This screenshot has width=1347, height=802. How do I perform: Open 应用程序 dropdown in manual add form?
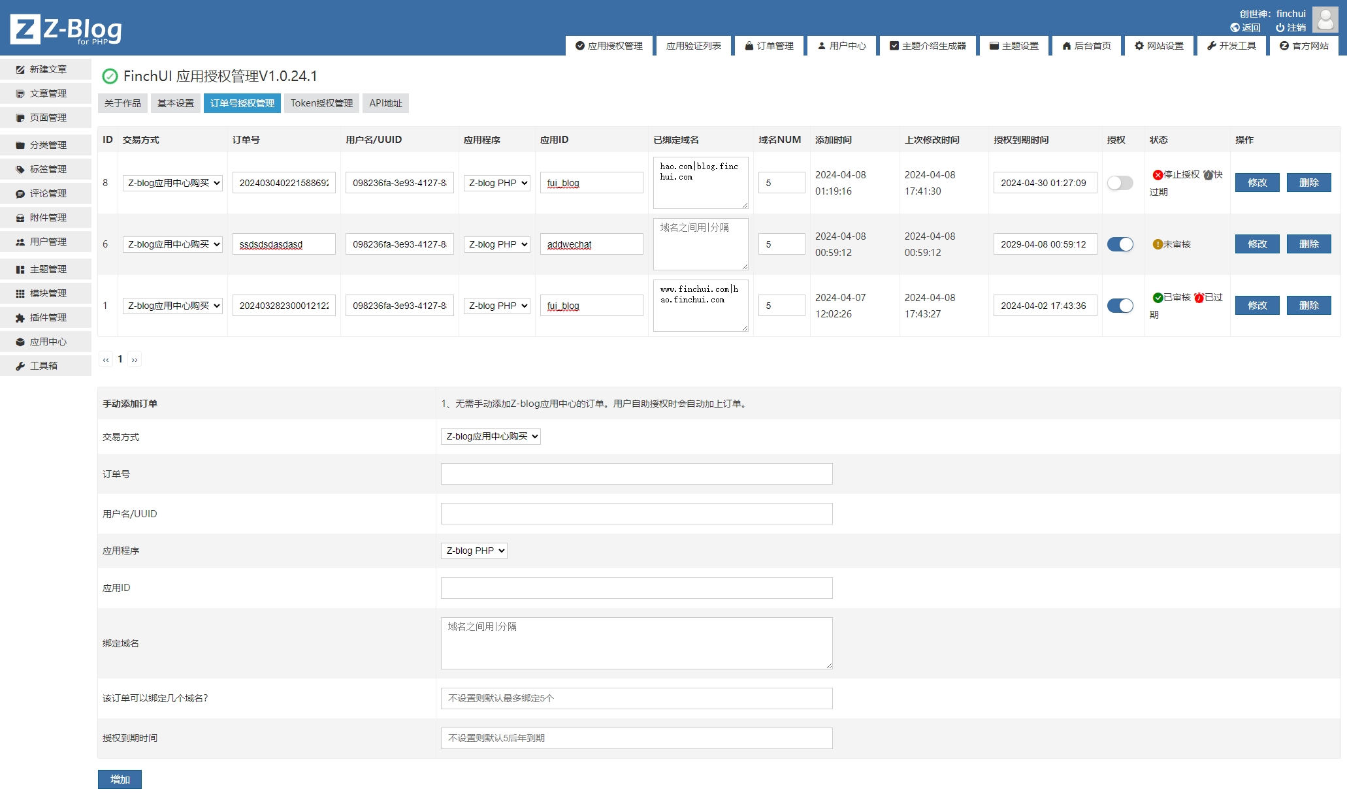[474, 551]
